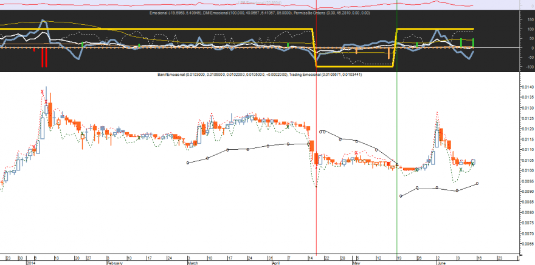Click the 12 date tick in May
This screenshot has height=265, width=535.
coord(379,258)
